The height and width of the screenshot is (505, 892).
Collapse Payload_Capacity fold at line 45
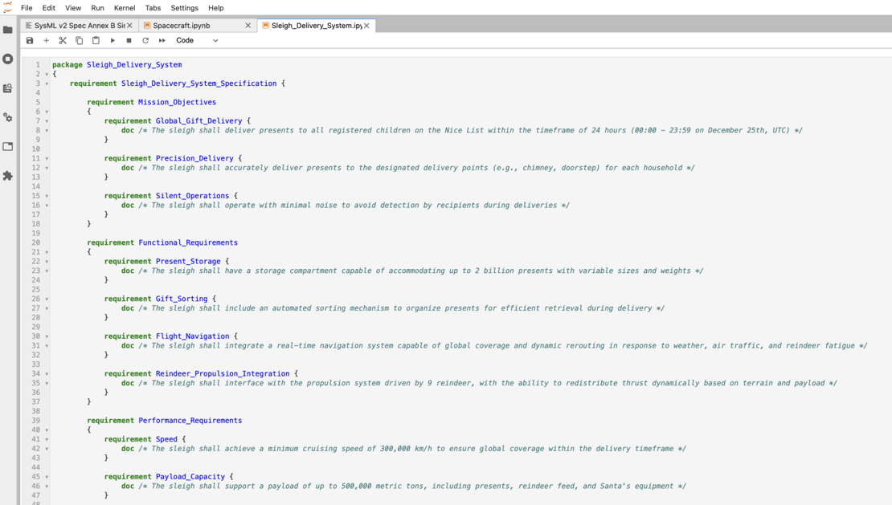(47, 477)
